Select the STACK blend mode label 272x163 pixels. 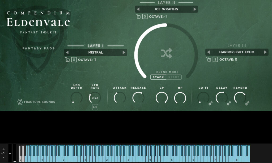158,77
